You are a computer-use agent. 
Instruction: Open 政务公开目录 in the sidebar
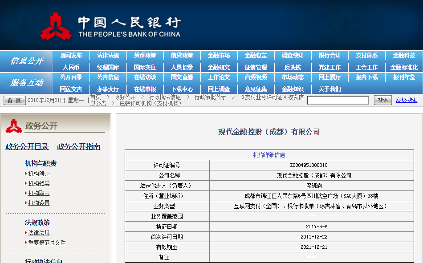26,146
